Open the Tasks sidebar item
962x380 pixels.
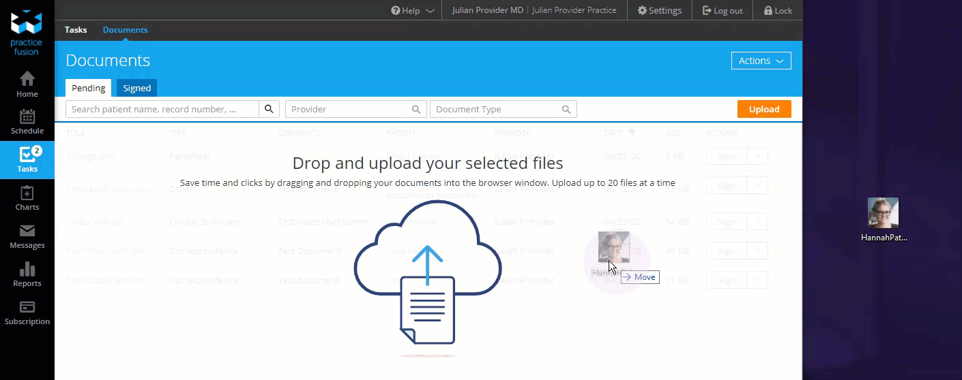27,159
